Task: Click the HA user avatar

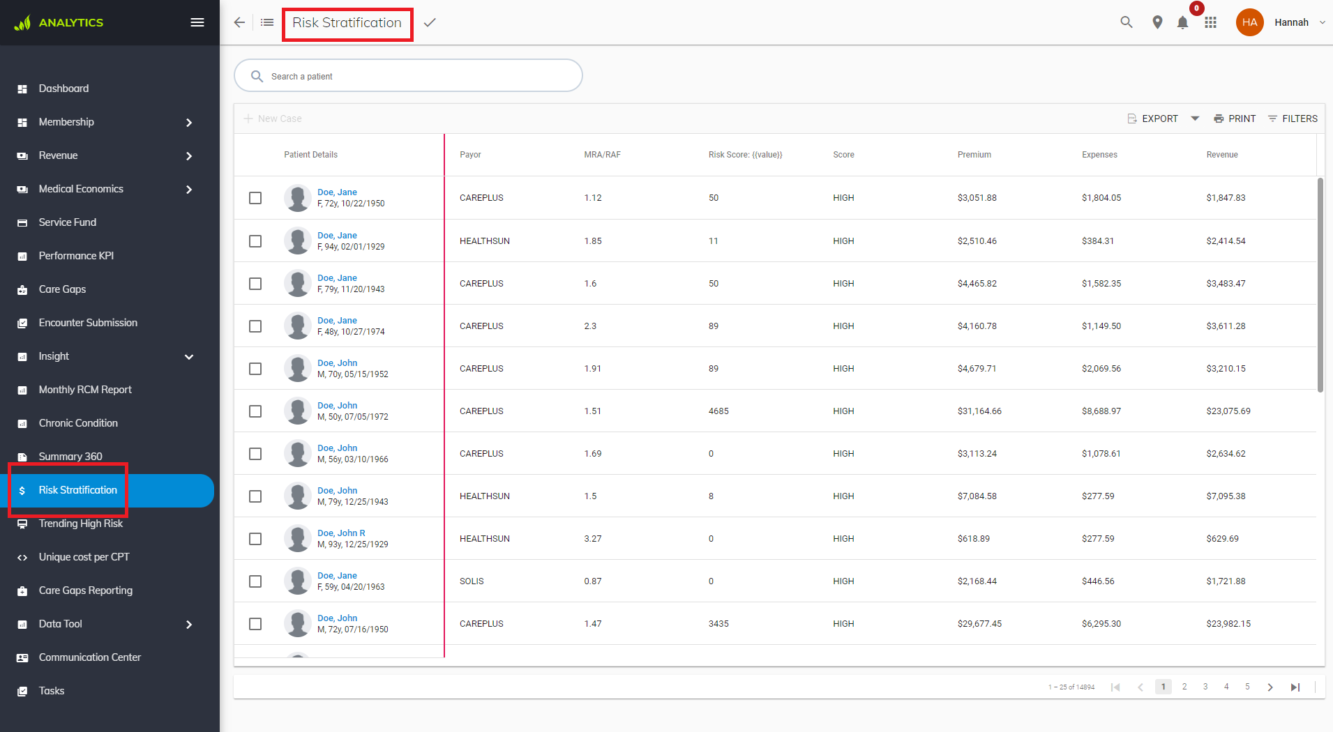Action: (x=1249, y=22)
